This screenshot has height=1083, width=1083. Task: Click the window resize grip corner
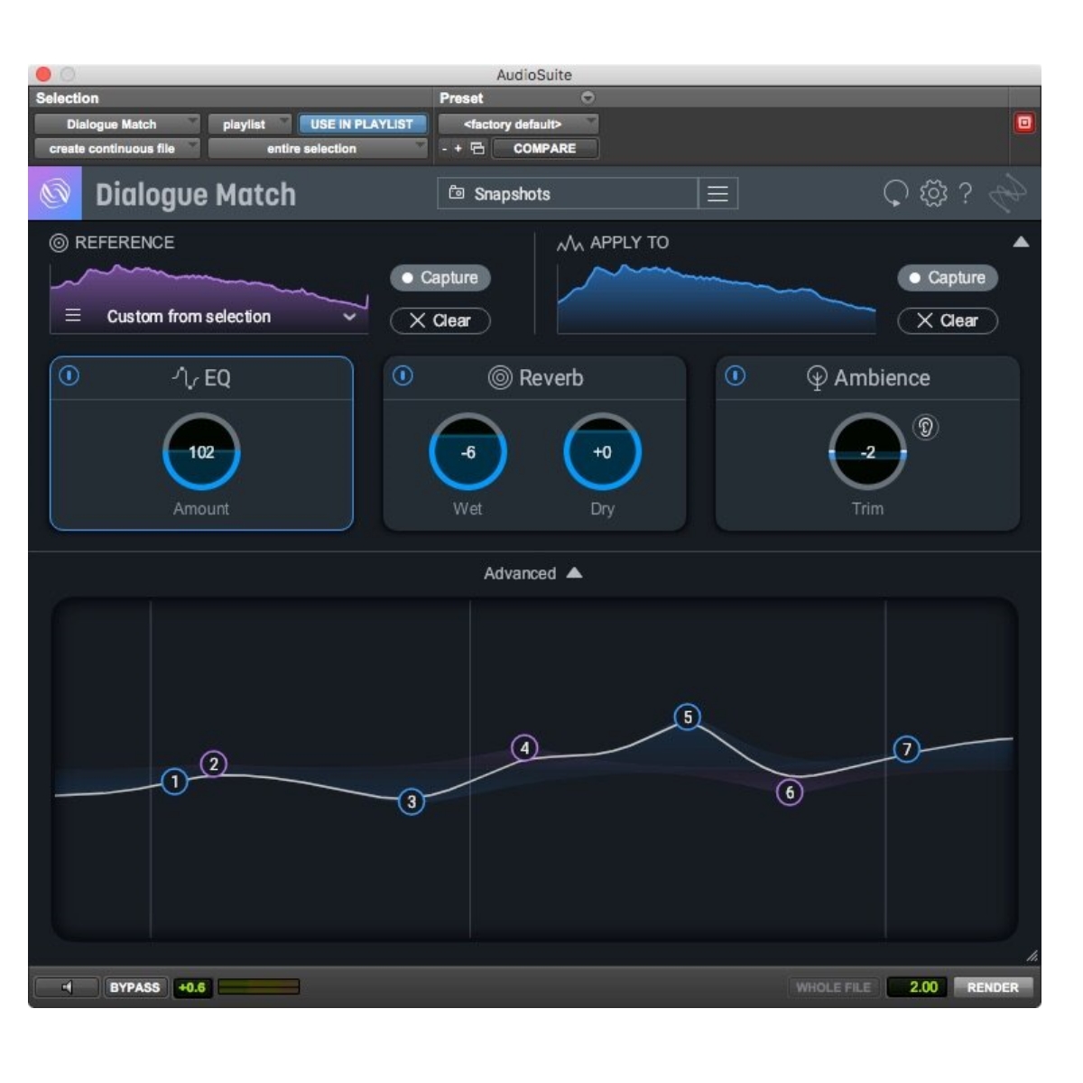click(1032, 956)
